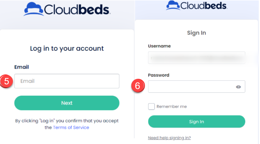Click the Log in to your account heading
This screenshot has width=260, height=144.
67,48
